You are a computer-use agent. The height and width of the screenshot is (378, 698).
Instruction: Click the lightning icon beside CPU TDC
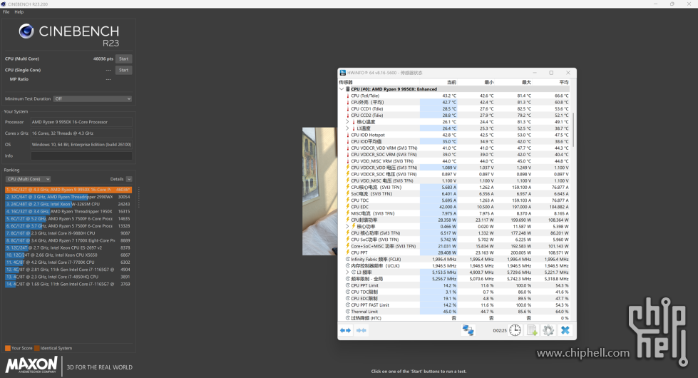348,200
